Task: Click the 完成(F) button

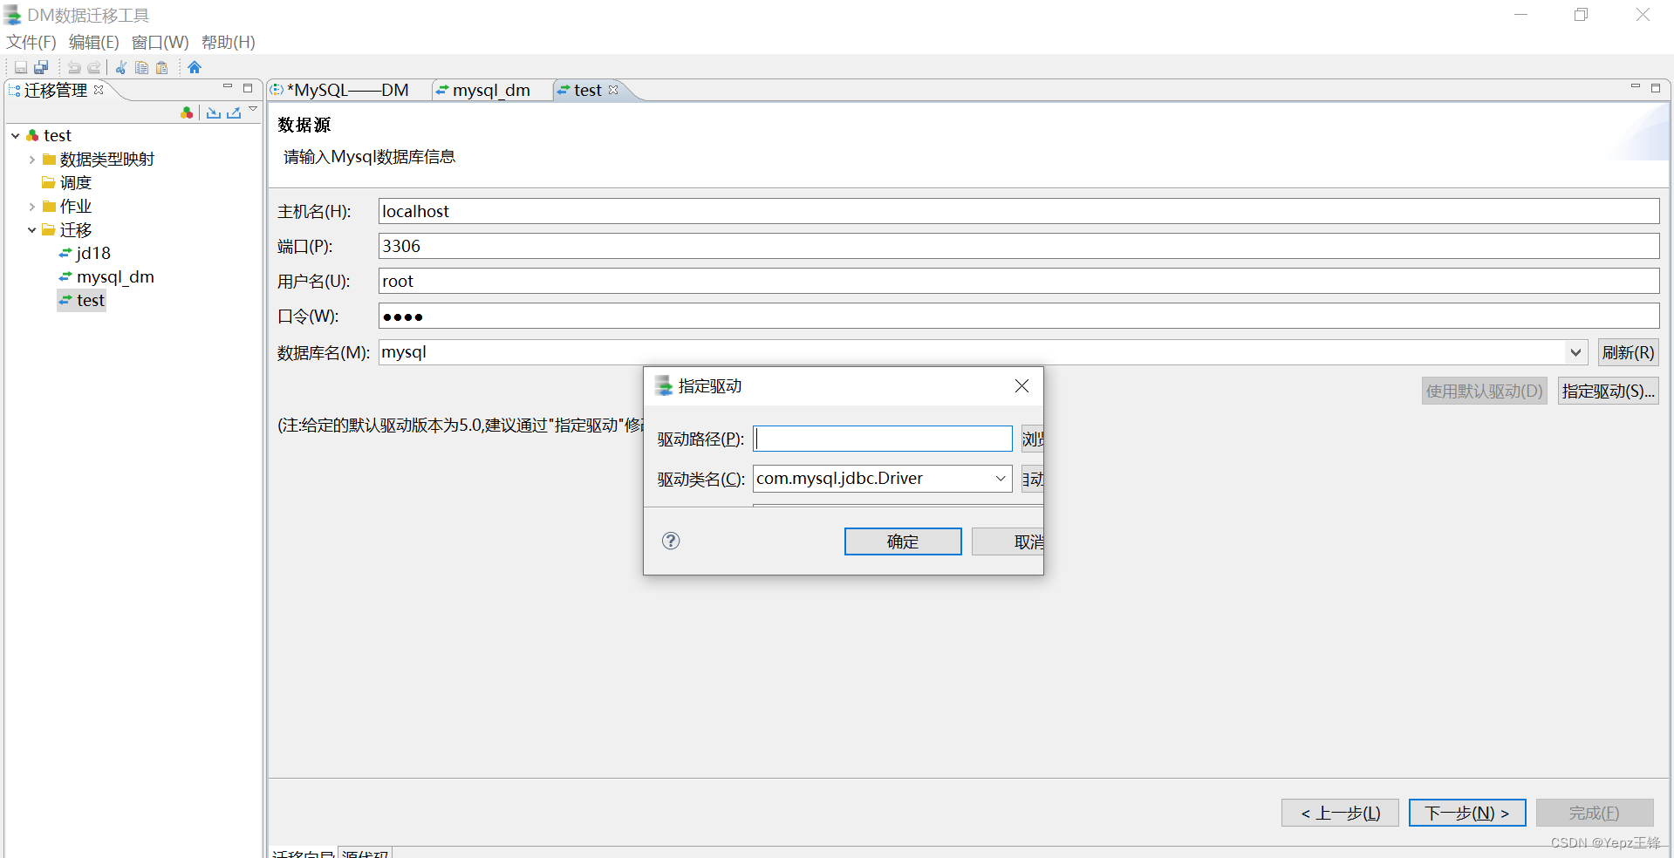Action: tap(1595, 813)
